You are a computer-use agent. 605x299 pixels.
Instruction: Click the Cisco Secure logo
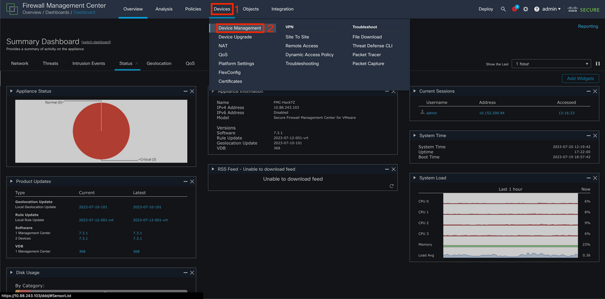coord(583,9)
